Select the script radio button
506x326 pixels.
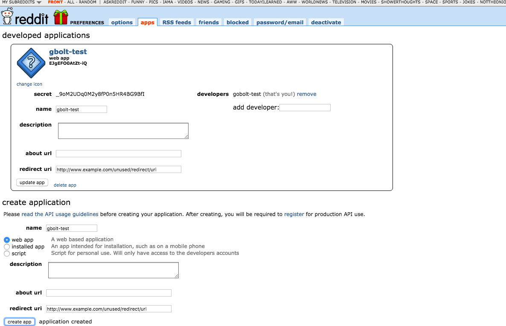(x=7, y=254)
